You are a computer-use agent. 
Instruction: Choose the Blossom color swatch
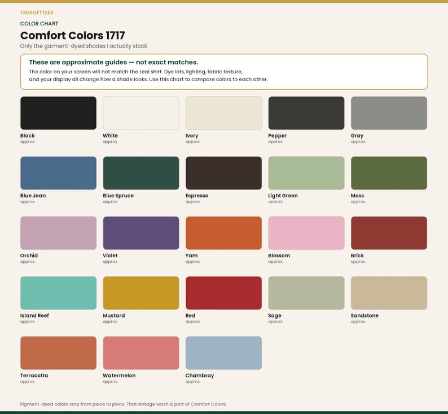point(306,233)
